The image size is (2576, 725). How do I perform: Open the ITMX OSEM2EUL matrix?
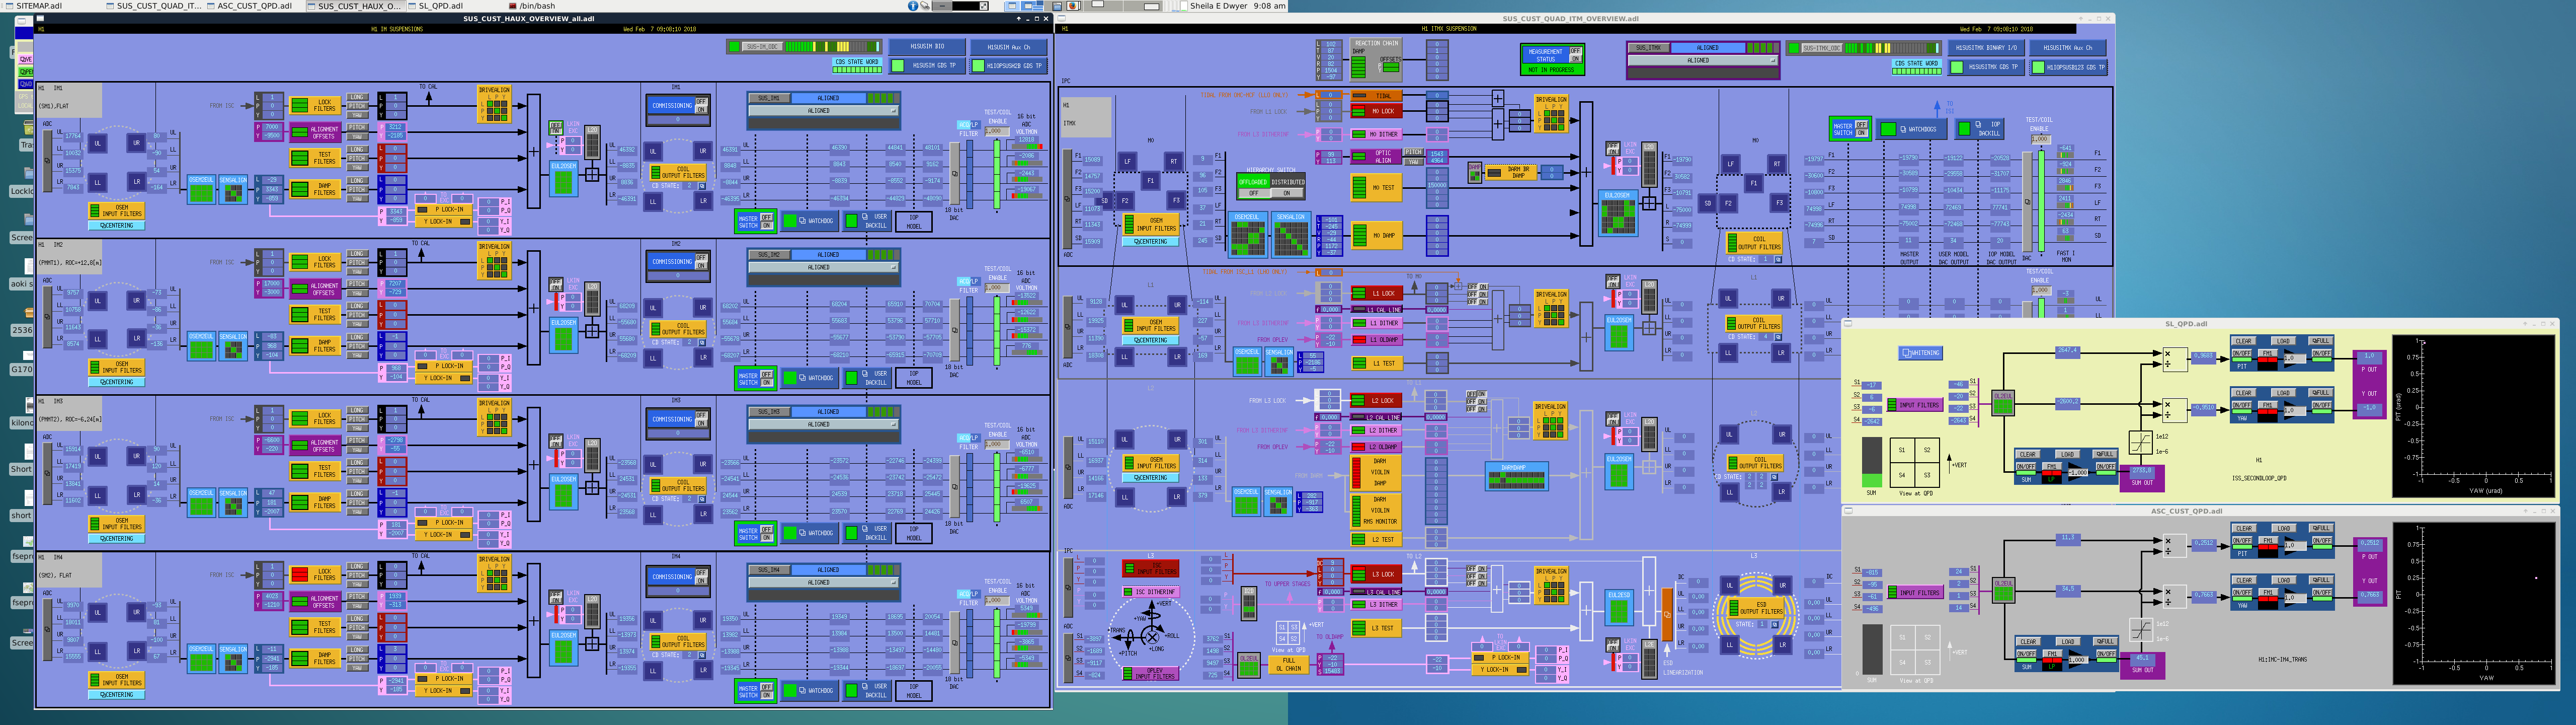click(1248, 235)
